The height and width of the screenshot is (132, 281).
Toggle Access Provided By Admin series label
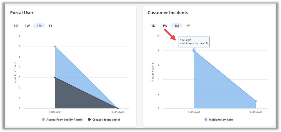pos(65,120)
